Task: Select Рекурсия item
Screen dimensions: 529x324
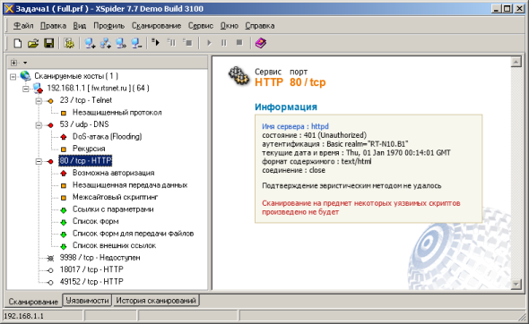Action: click(89, 149)
